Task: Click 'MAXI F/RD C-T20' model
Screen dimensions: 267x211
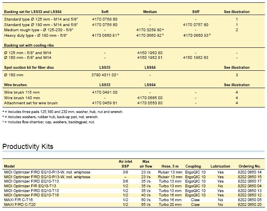Action: [20, 205]
